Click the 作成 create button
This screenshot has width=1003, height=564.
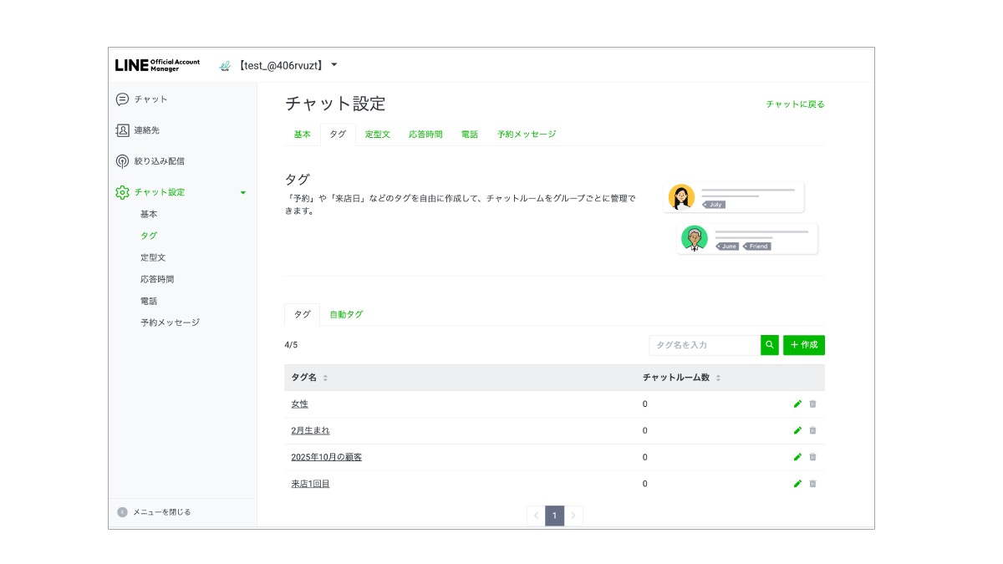point(803,344)
